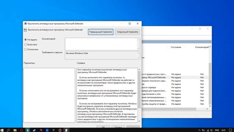Open the dark gray app icon right of the blue square taskbar icon

pyautogui.click(x=53, y=130)
